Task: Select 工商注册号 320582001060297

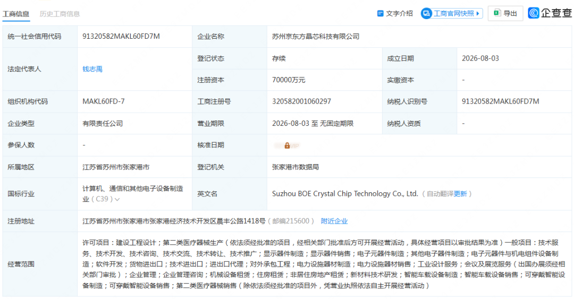Action: click(x=301, y=101)
